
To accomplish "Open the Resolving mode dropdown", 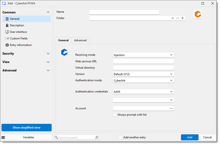I will (x=143, y=55).
